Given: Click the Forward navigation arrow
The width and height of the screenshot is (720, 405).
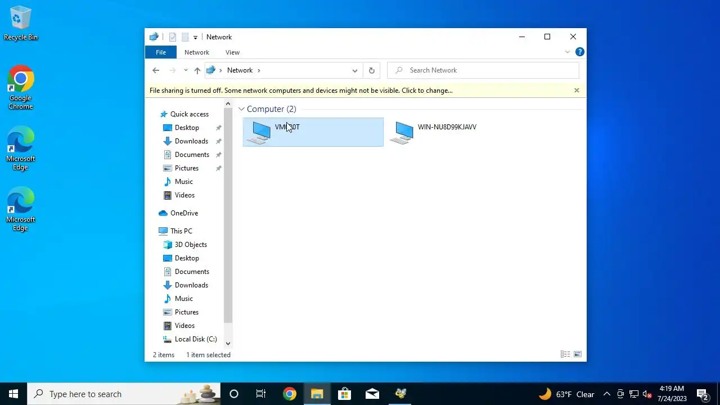Looking at the screenshot, I should (x=172, y=70).
